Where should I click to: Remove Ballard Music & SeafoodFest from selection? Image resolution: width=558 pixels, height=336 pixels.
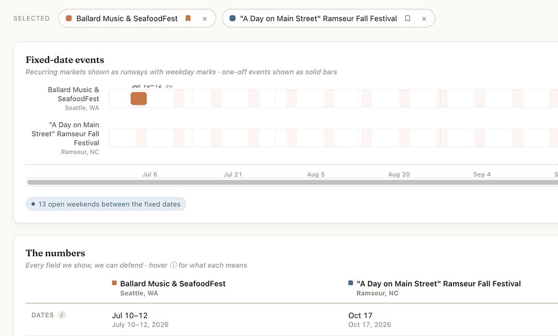[x=205, y=19]
